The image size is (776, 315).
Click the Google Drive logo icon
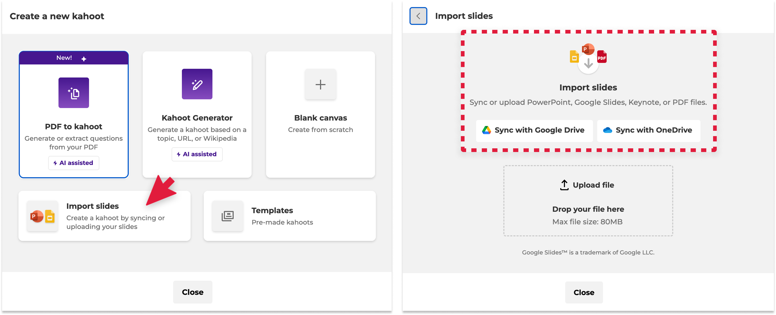pos(487,130)
